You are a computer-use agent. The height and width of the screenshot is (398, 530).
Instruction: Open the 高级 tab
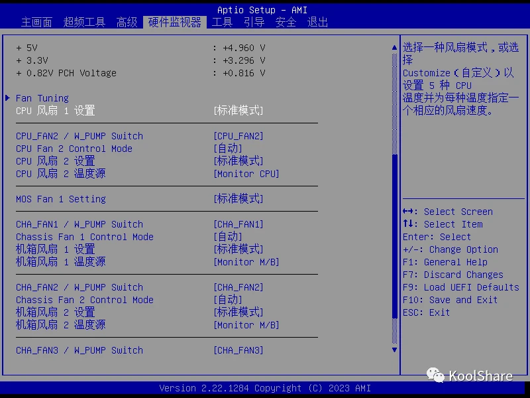point(127,23)
